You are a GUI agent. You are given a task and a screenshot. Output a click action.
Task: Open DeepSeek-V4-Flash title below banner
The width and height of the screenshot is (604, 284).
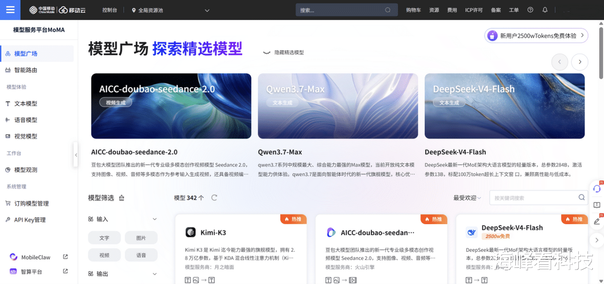coord(456,152)
